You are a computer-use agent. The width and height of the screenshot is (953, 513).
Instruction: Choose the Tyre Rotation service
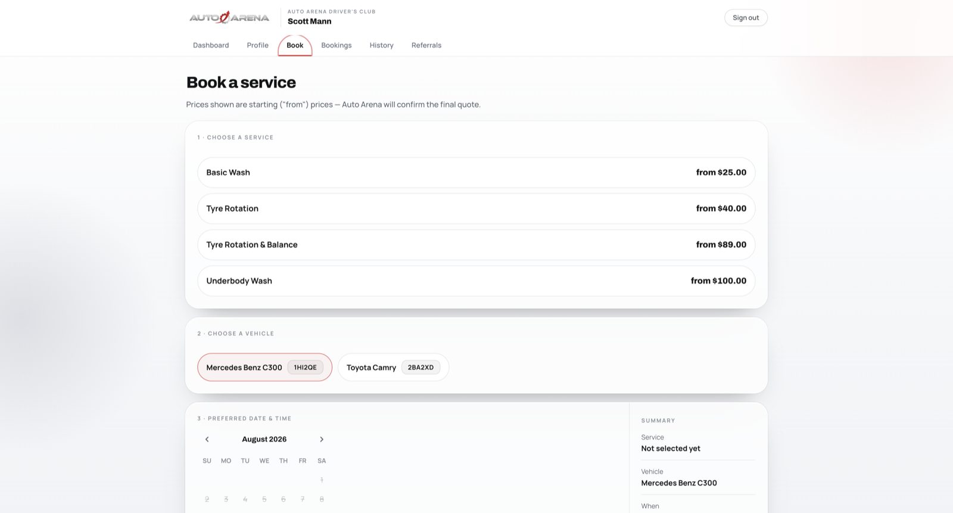tap(476, 209)
